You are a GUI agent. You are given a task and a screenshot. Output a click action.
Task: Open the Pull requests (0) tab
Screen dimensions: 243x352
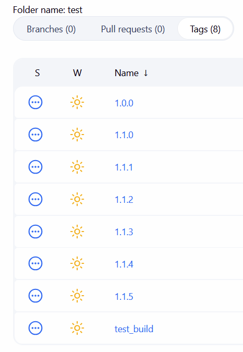pyautogui.click(x=133, y=29)
